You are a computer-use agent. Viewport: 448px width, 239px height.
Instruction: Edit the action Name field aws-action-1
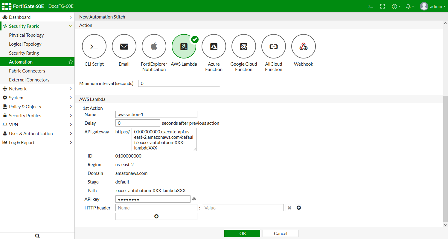coord(156,114)
